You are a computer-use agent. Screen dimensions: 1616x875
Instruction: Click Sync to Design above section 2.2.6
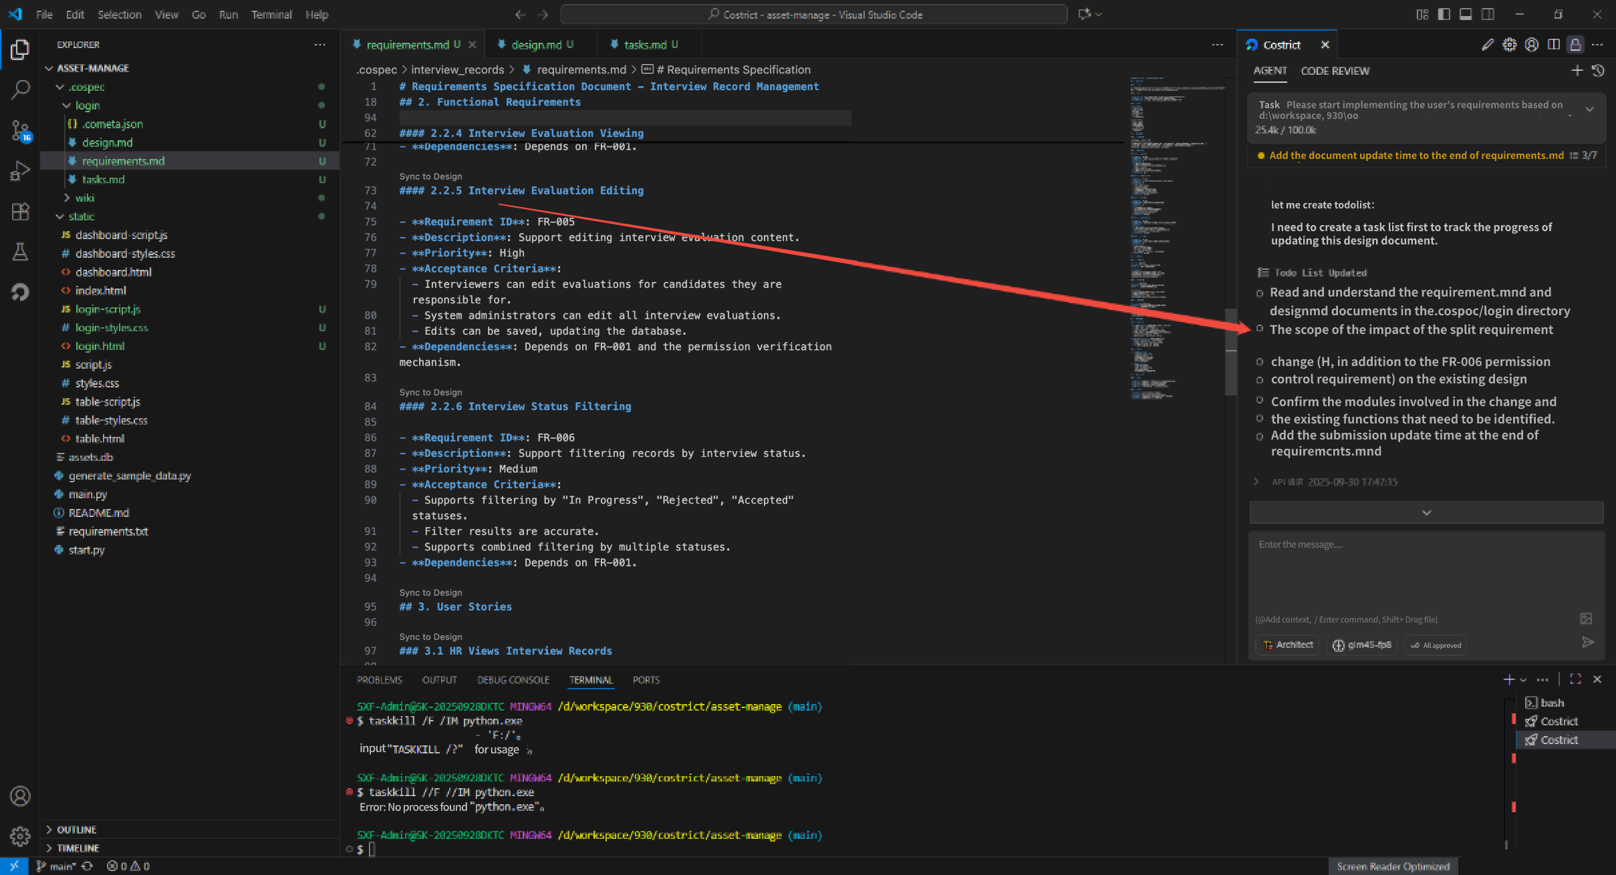(x=430, y=392)
